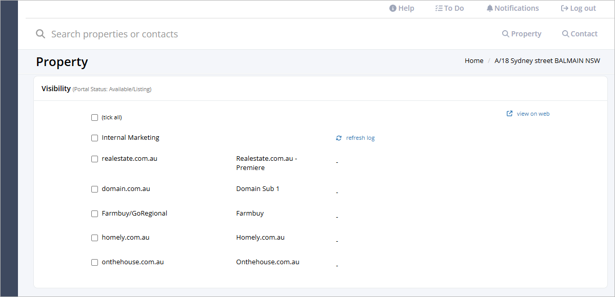Open the Help link text
Screen dimensions: 615x297
(406, 8)
